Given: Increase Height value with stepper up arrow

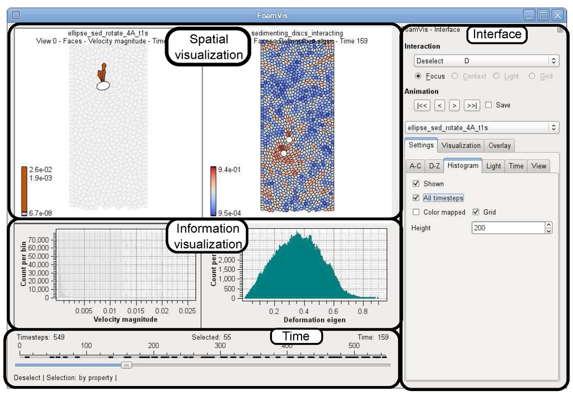Looking at the screenshot, I should tap(548, 225).
